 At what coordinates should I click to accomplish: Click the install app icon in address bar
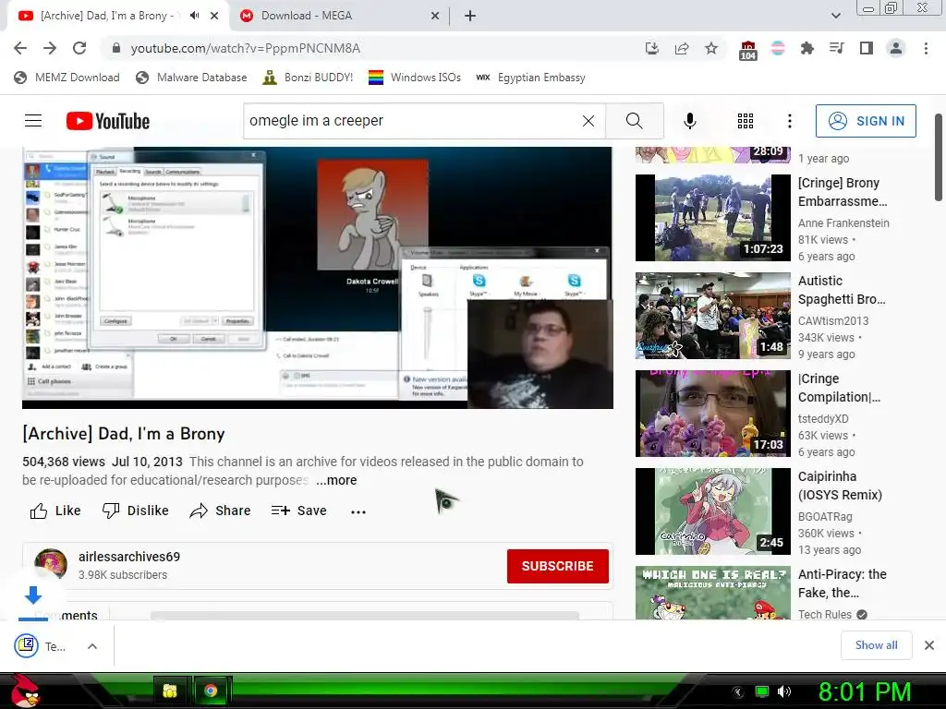(x=652, y=48)
